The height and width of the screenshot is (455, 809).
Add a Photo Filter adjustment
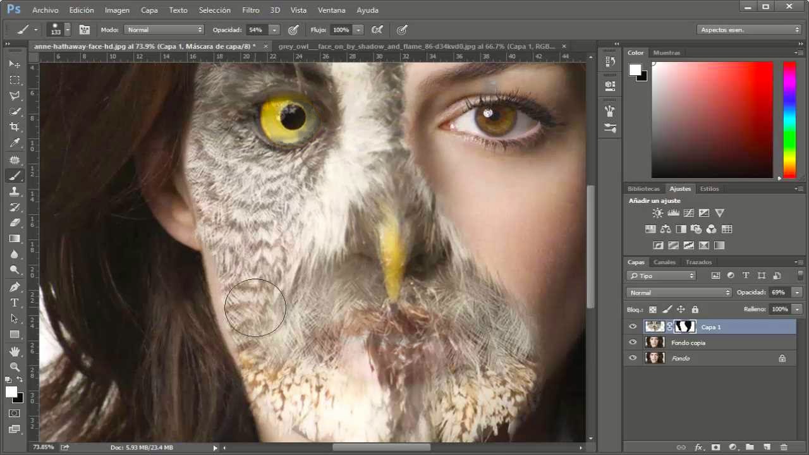coord(696,229)
